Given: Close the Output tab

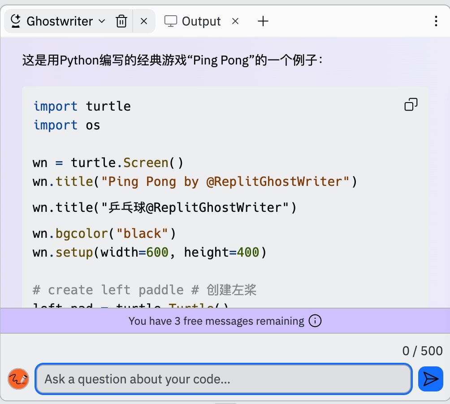Looking at the screenshot, I should tap(235, 21).
